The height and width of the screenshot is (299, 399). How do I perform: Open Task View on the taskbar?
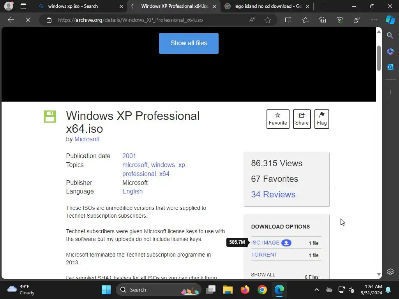point(211,290)
